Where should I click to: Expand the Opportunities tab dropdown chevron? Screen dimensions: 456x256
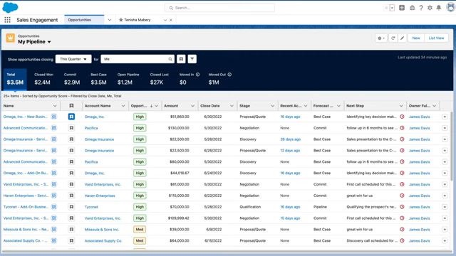109,20
